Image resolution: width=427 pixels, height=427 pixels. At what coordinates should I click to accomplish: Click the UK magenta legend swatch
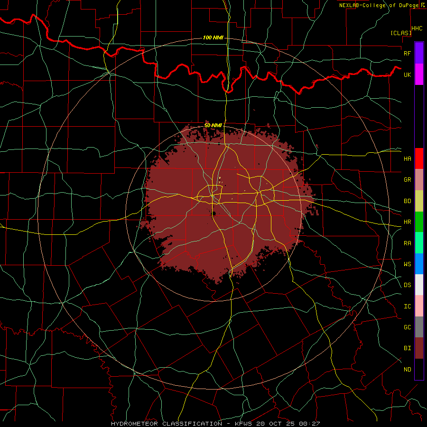(x=419, y=74)
